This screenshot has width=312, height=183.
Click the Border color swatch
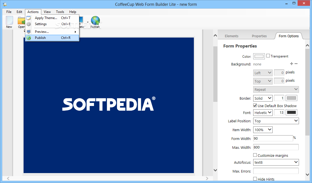point(291,98)
